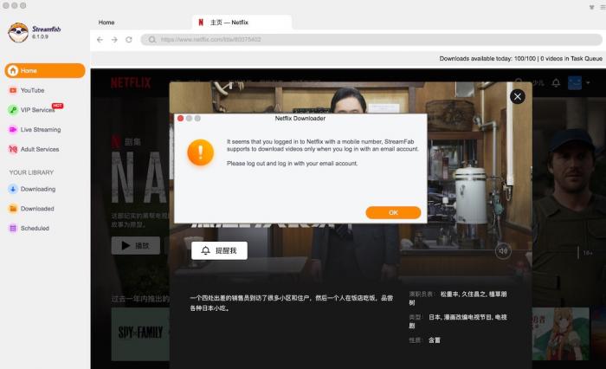Open Live Streaming in sidebar
This screenshot has width=606, height=369.
pos(41,130)
